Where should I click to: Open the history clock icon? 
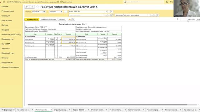pos(171,2)
